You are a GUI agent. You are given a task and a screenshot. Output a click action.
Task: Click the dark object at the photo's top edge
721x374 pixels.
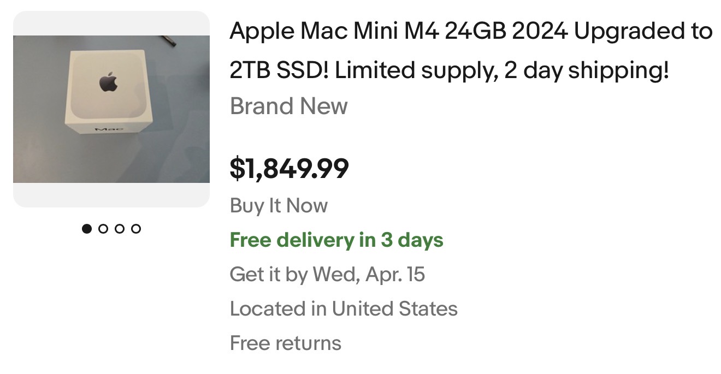pos(168,41)
